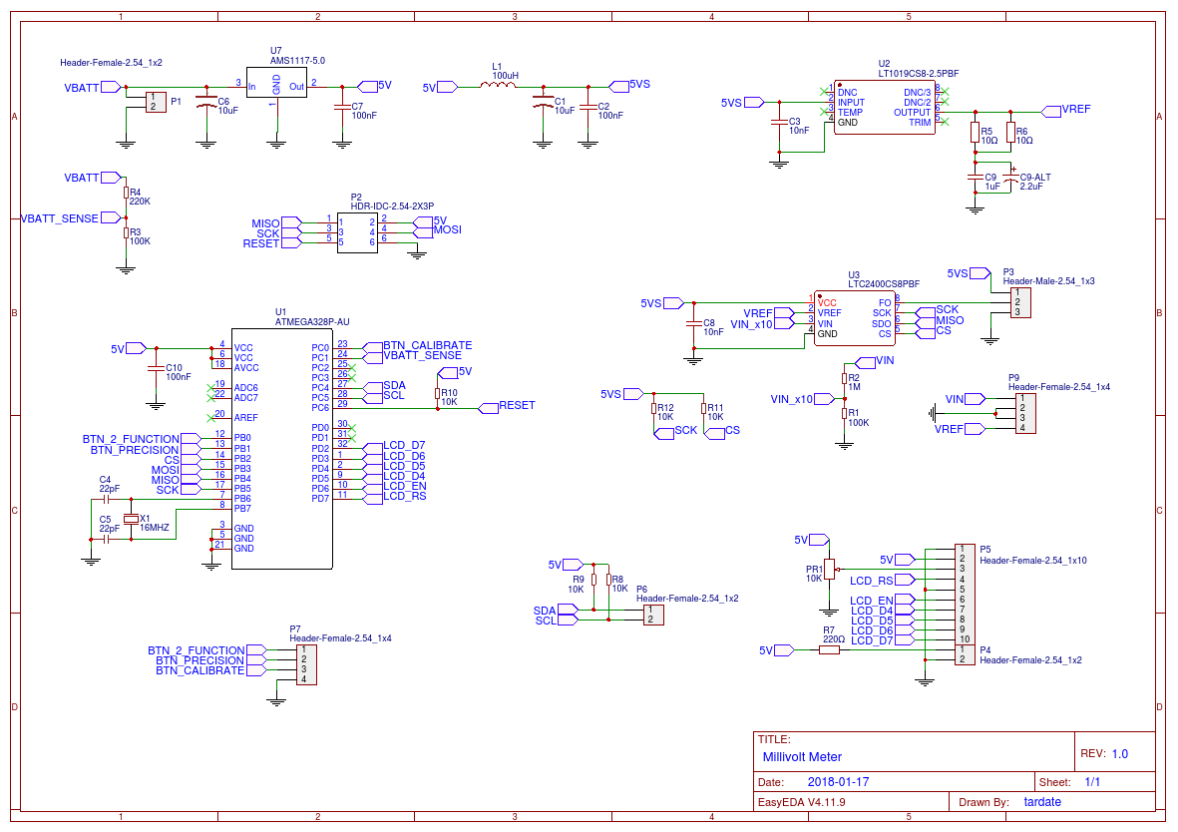Click the P5 1x10 LCD header
Screen dimensions: 1178x832
[x=965, y=595]
